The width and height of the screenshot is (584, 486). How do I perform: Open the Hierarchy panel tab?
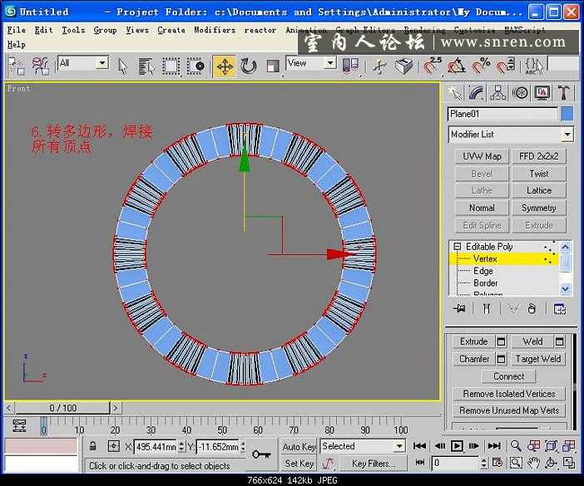pyautogui.click(x=498, y=92)
